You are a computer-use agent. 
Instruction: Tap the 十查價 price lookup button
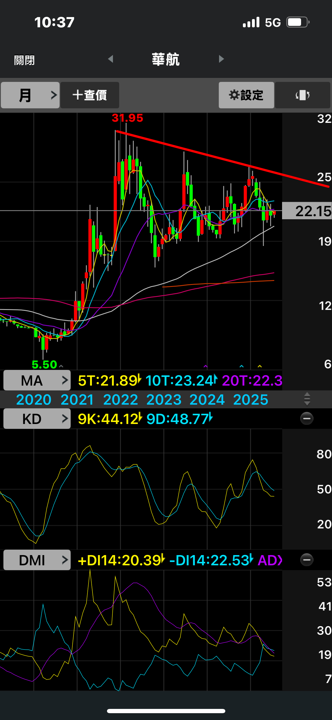(x=90, y=95)
